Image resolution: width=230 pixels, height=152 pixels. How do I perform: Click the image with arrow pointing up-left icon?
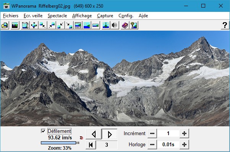43,25
